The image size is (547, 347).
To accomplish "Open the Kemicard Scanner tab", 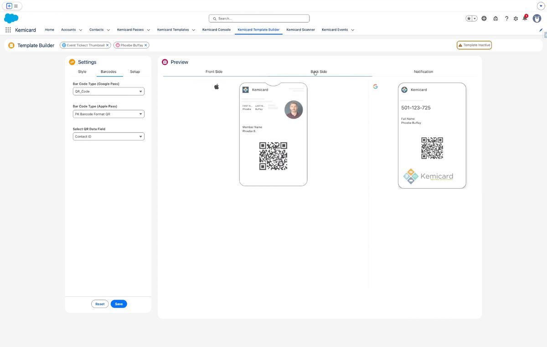I will pos(300,30).
